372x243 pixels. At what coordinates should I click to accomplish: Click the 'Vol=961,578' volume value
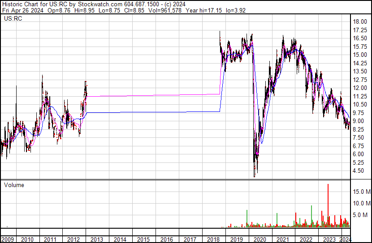165,10
